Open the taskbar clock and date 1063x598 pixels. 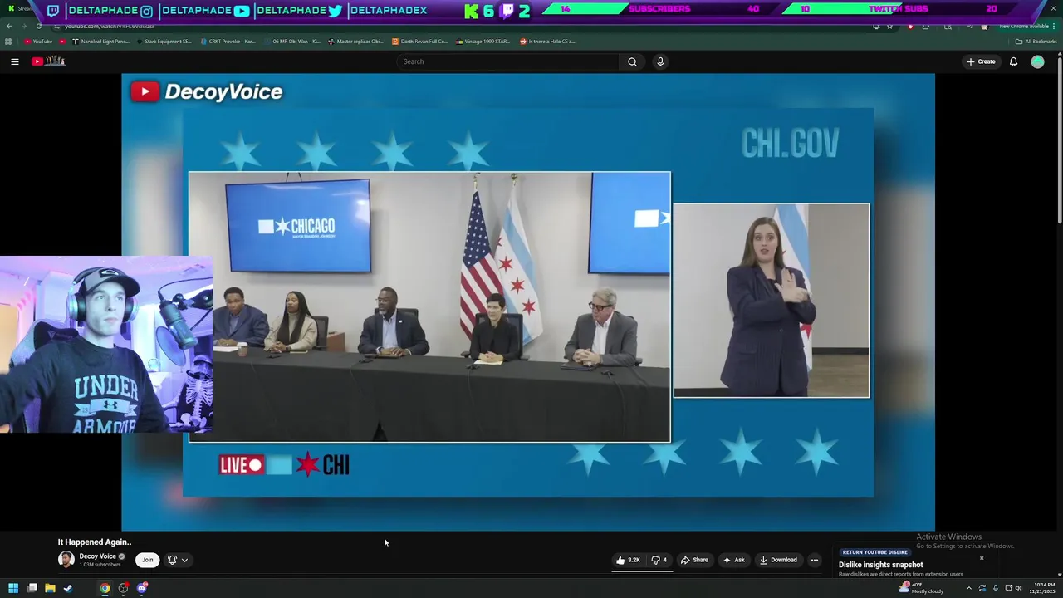[1042, 588]
